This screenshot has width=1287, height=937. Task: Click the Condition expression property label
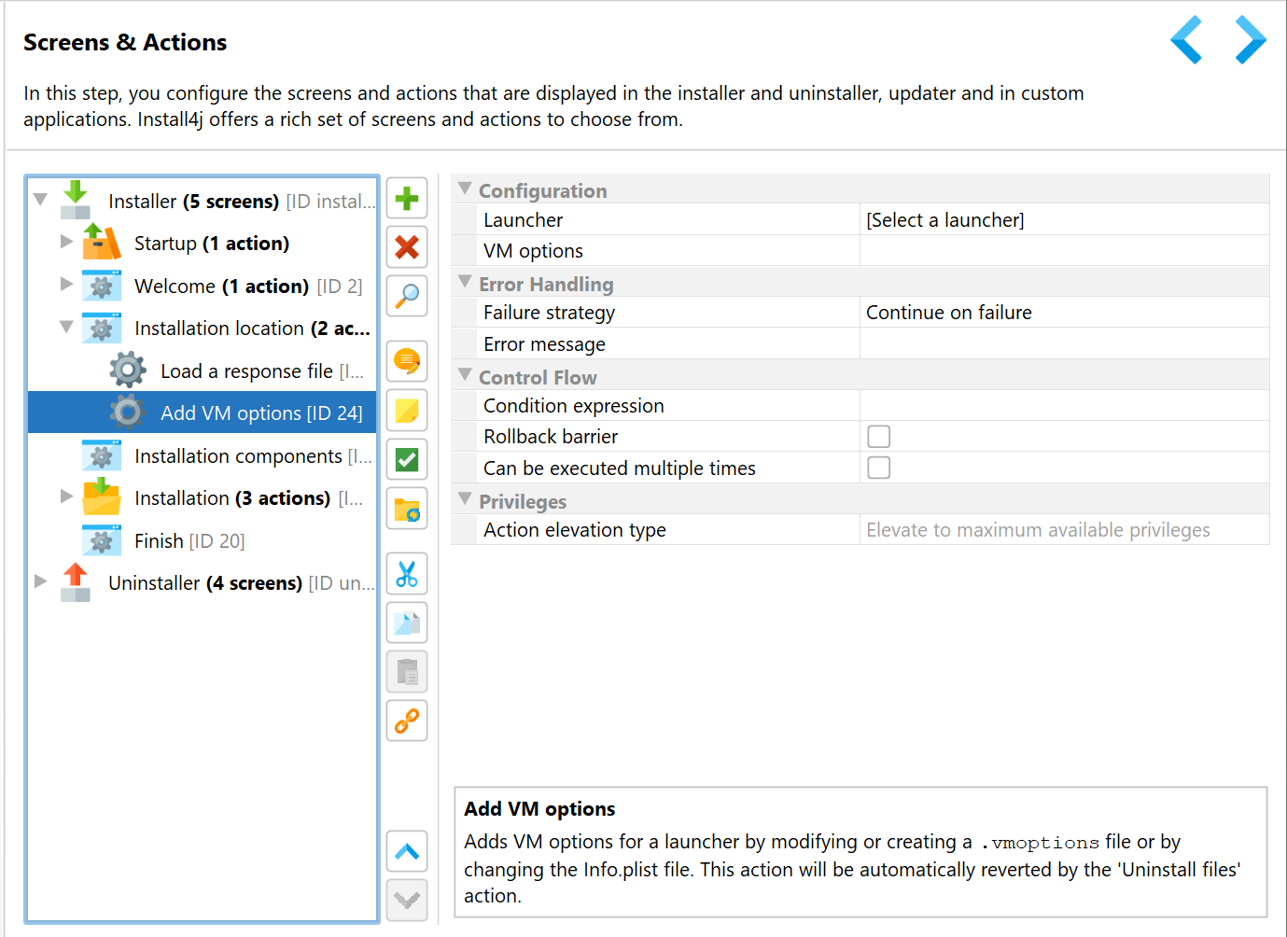click(x=574, y=406)
